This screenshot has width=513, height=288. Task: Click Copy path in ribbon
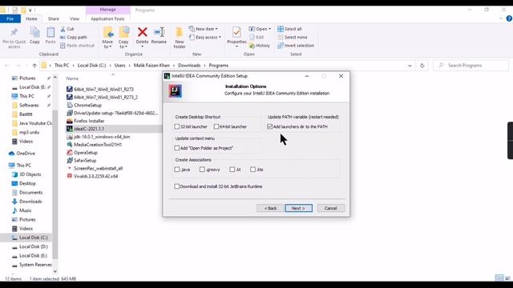click(x=74, y=38)
